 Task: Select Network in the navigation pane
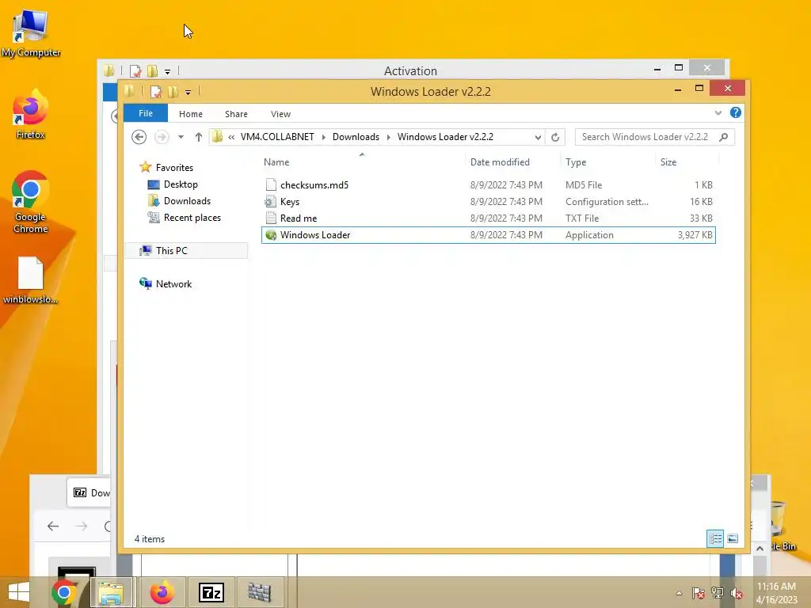tap(173, 284)
